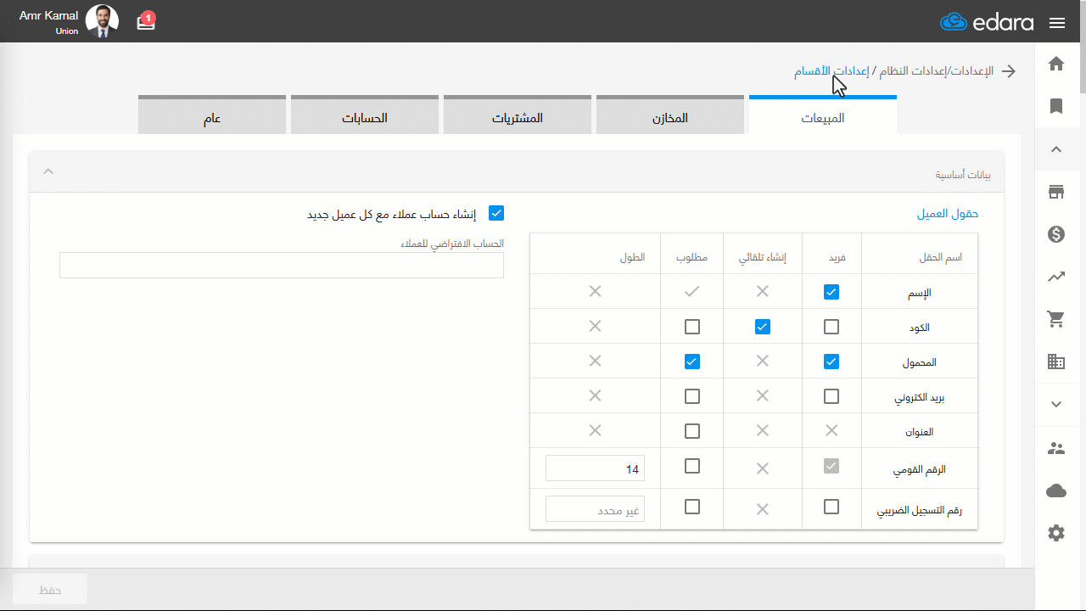Open the building company icon
1086x611 pixels.
pyautogui.click(x=1056, y=362)
